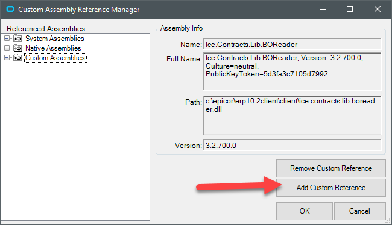Click into the Name field

(292, 44)
